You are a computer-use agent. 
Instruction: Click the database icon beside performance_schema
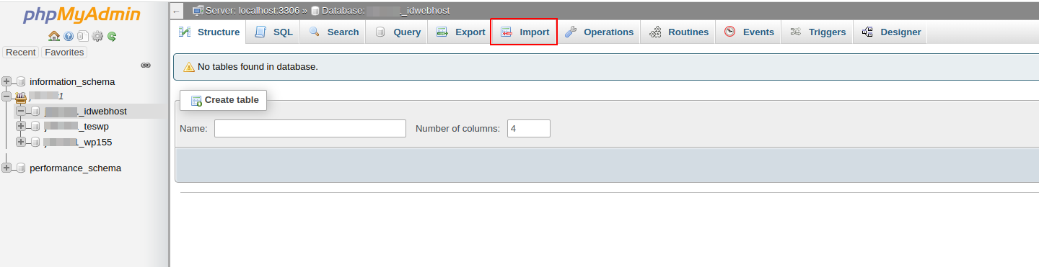point(21,168)
